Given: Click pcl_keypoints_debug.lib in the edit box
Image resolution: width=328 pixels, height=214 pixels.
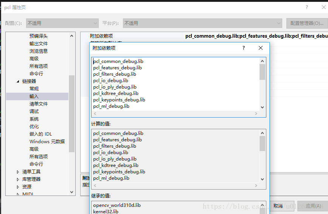Looking at the screenshot, I should coord(119,100).
